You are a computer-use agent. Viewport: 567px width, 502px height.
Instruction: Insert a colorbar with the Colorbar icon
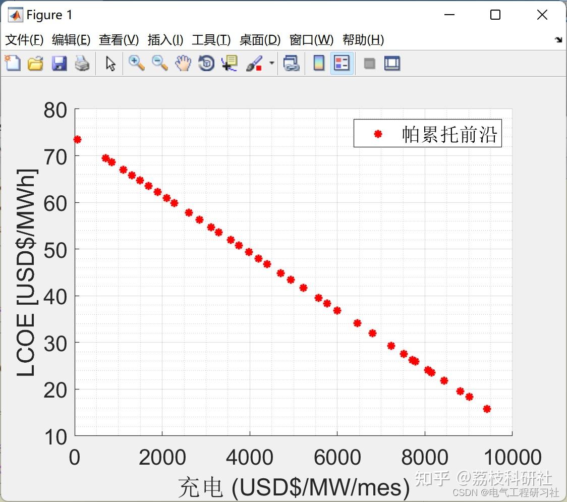pyautogui.click(x=318, y=63)
